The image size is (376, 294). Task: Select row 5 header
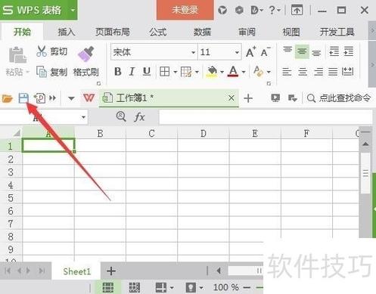click(11, 198)
